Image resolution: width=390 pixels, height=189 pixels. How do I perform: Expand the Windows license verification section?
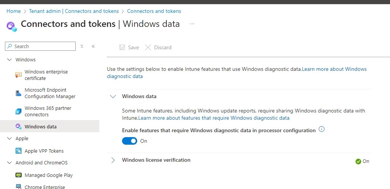(113, 160)
